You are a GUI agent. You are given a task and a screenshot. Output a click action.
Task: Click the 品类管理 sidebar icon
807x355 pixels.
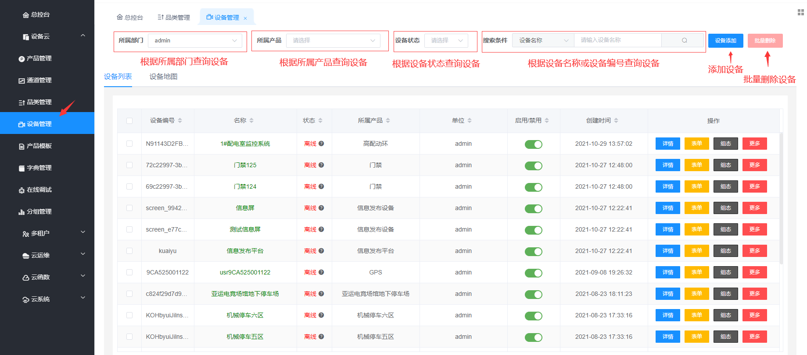coord(22,102)
